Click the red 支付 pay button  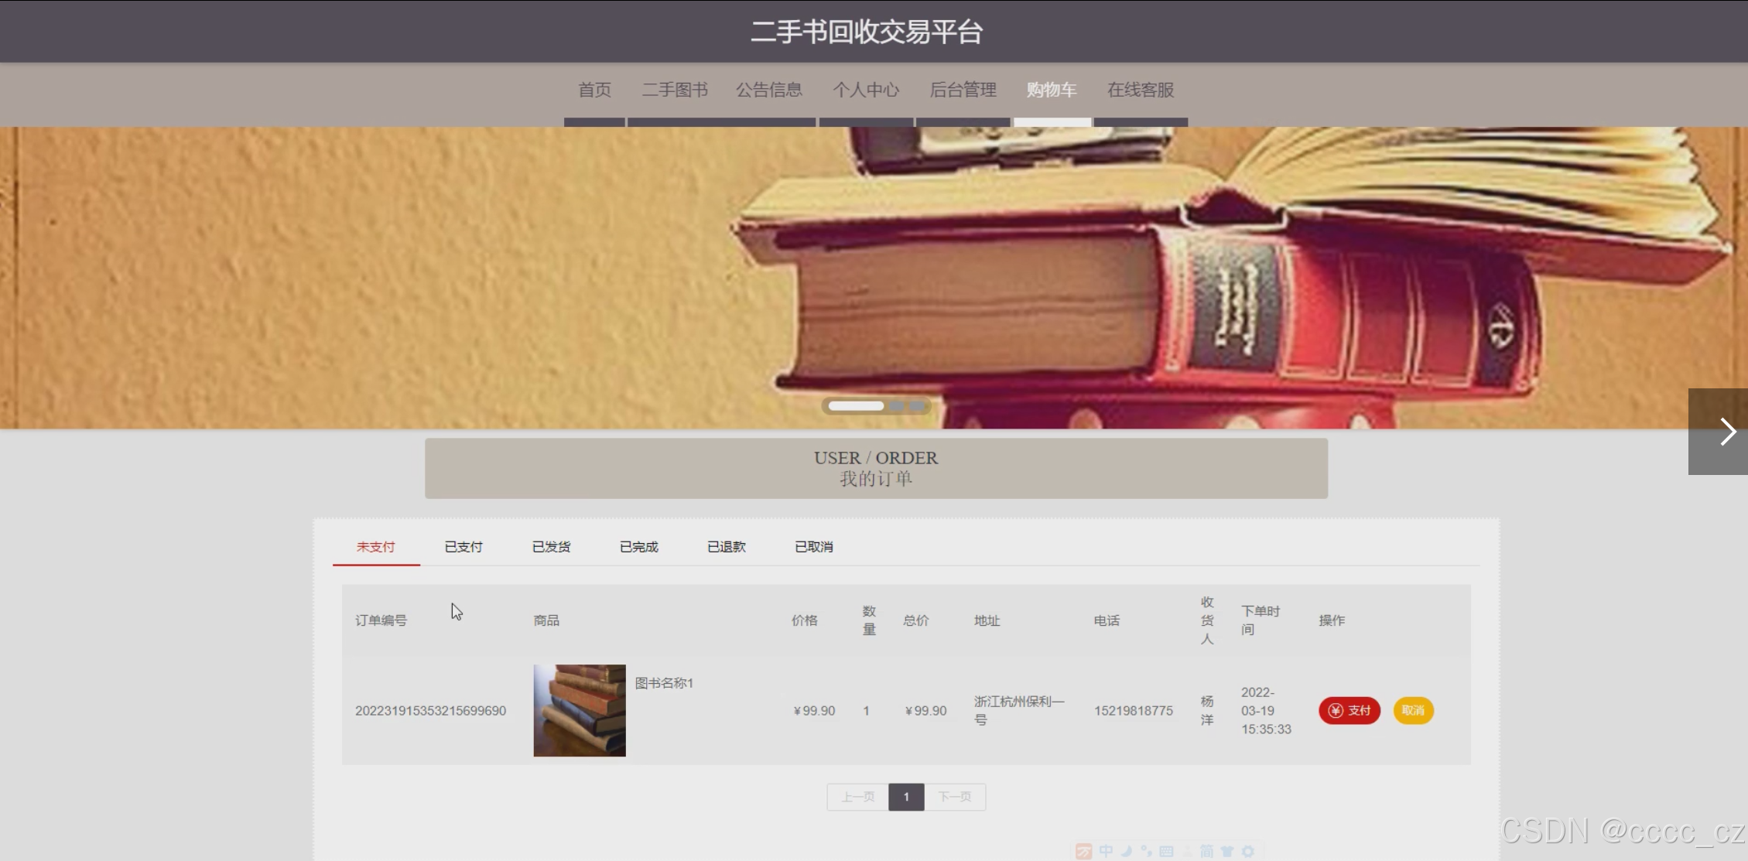click(x=1349, y=710)
